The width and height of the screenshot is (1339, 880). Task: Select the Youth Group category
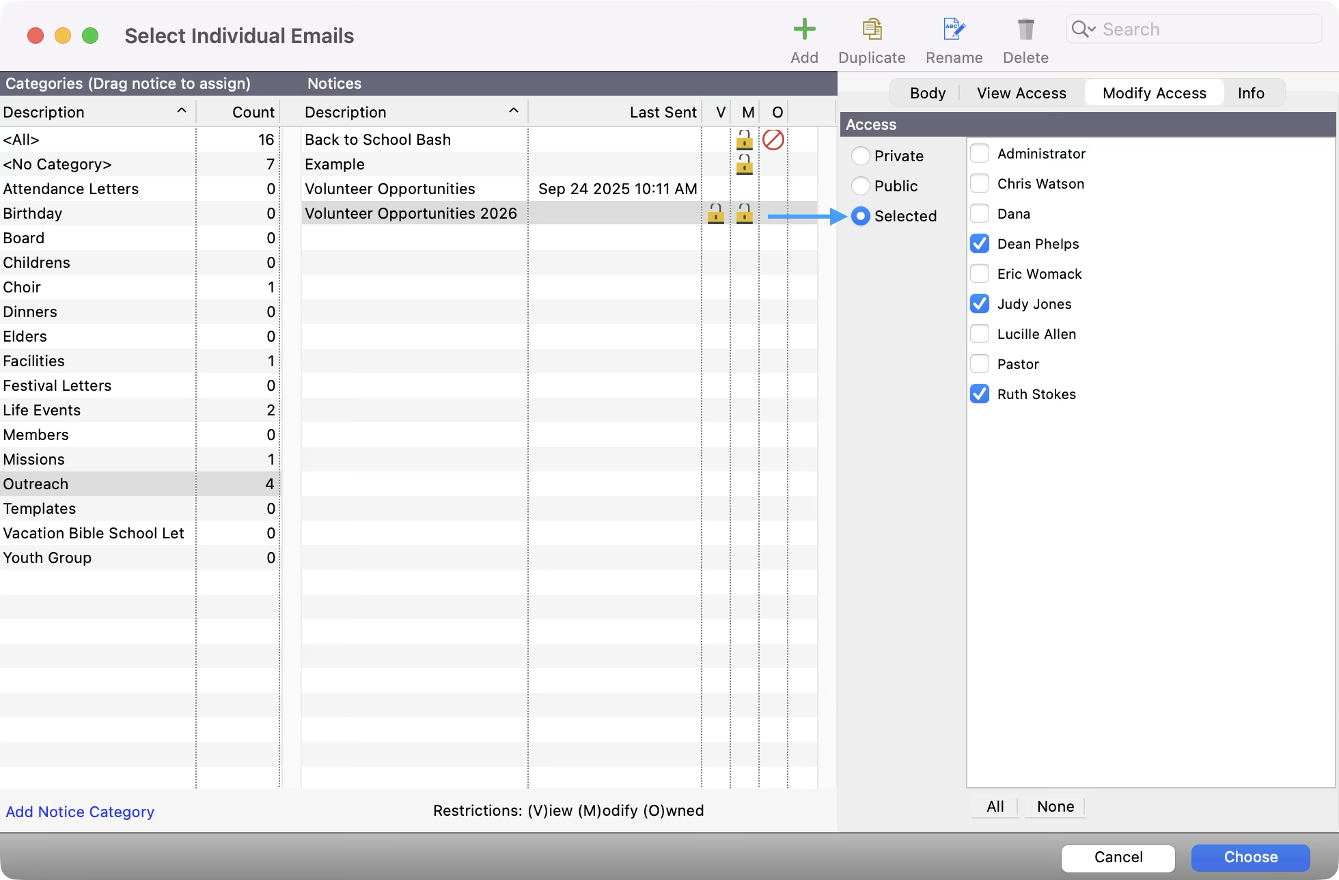tap(140, 558)
